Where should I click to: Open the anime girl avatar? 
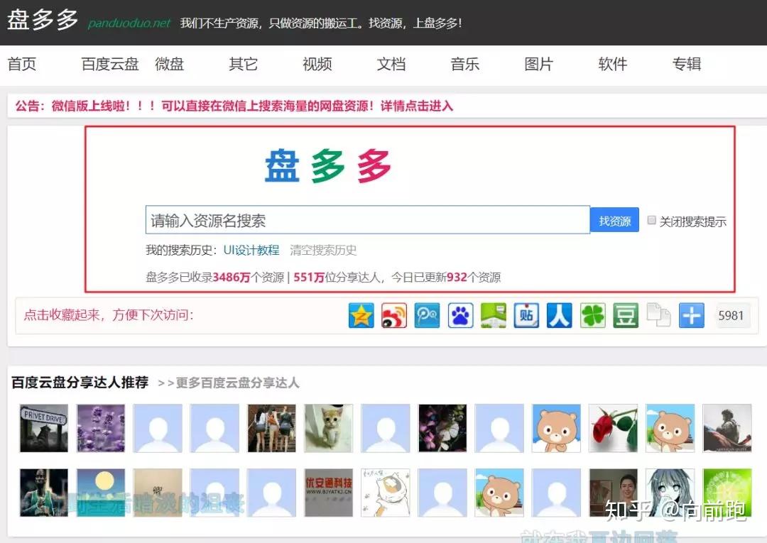pos(670,493)
